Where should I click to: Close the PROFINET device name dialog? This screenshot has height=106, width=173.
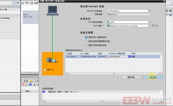(164, 1)
